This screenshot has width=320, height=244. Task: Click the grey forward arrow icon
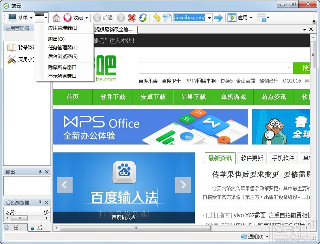point(121,18)
